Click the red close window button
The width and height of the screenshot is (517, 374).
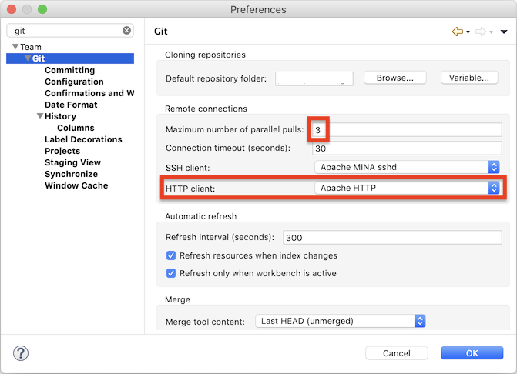click(x=12, y=9)
